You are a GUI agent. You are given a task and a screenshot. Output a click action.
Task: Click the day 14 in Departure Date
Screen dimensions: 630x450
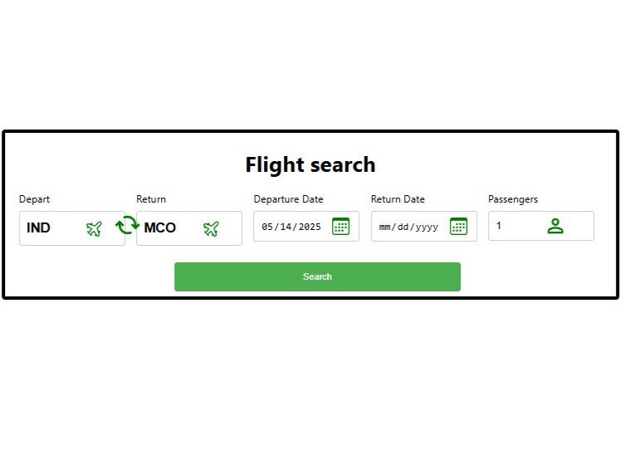point(286,227)
